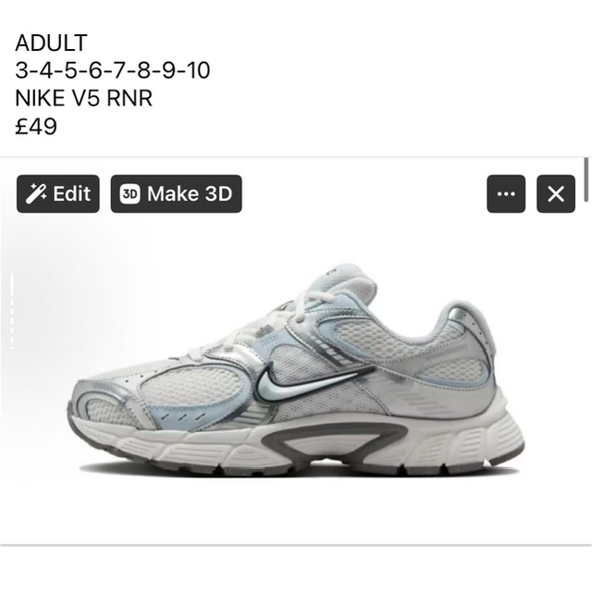This screenshot has width=592, height=592.
Task: Click the dotted vertical indicator at left
Action: [x=12, y=311]
